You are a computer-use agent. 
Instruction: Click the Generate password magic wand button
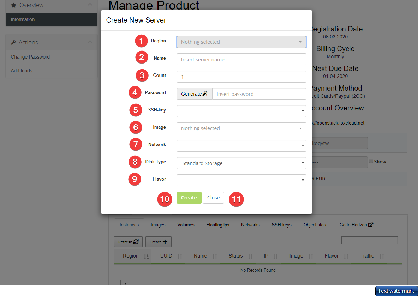(x=194, y=94)
